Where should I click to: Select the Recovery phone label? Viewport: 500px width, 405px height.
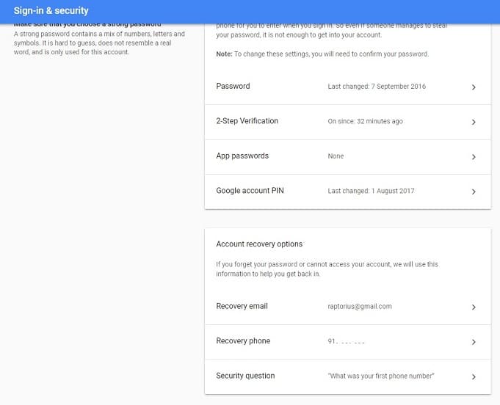tap(243, 341)
